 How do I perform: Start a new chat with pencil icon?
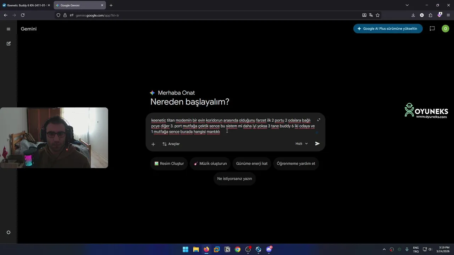pos(9,44)
